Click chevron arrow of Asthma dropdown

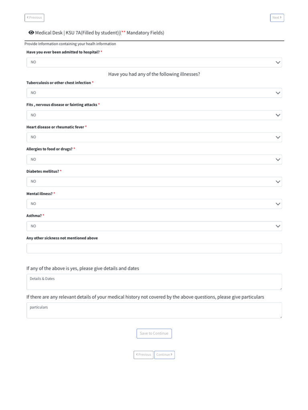pos(278,226)
